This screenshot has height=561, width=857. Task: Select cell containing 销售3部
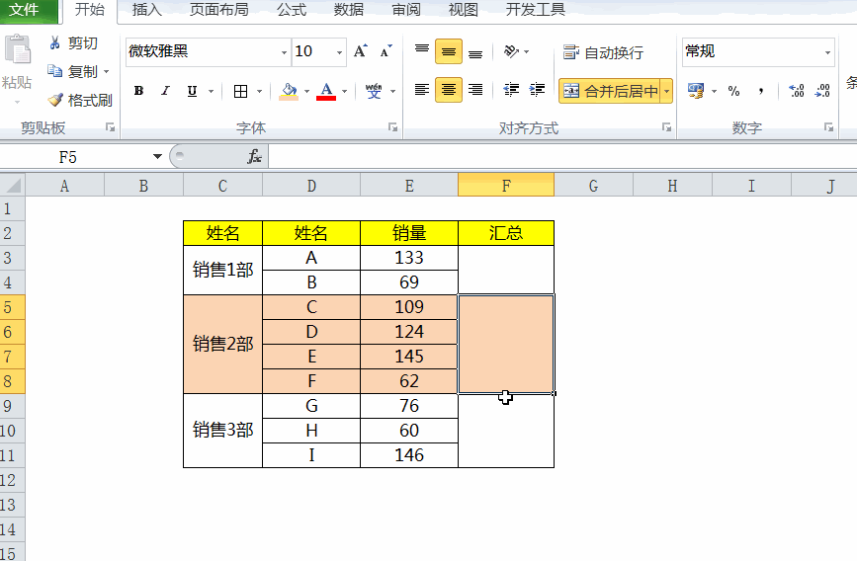tap(223, 431)
